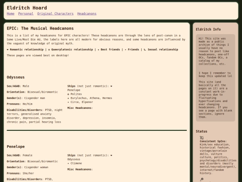Click the heart symbol after Odysseus's Ships label

(111, 86)
